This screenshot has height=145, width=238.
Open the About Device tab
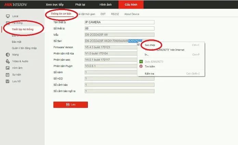pyautogui.click(x=132, y=14)
